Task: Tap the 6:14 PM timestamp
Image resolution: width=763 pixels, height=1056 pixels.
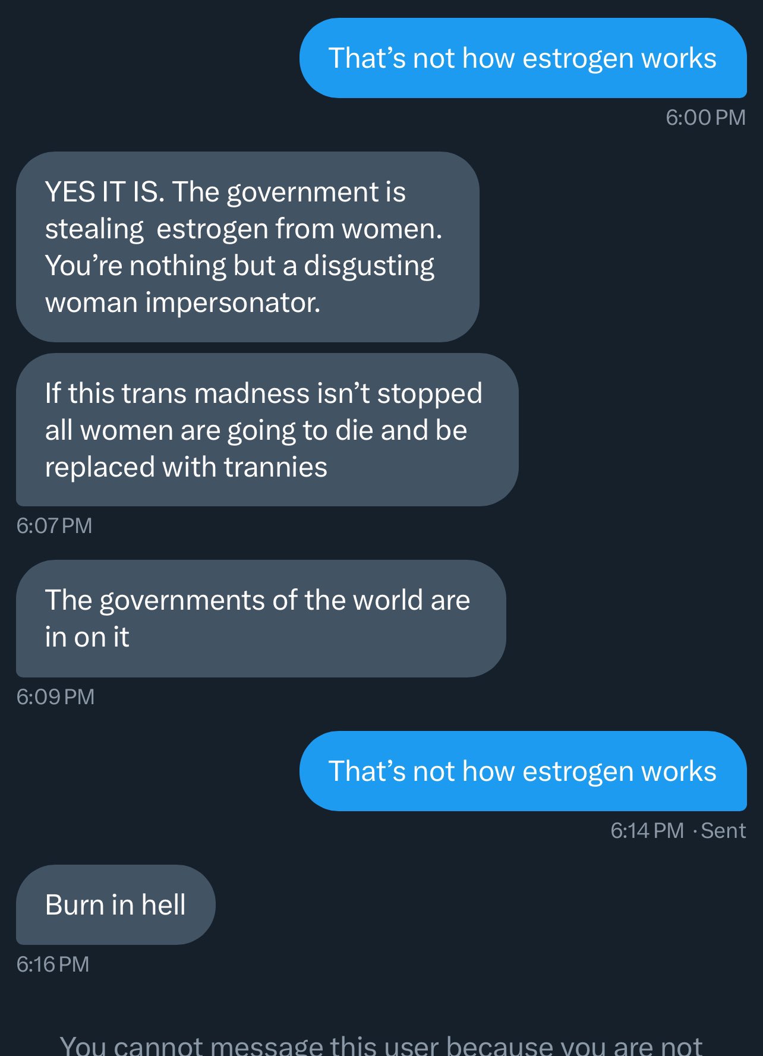Action: click(x=647, y=831)
